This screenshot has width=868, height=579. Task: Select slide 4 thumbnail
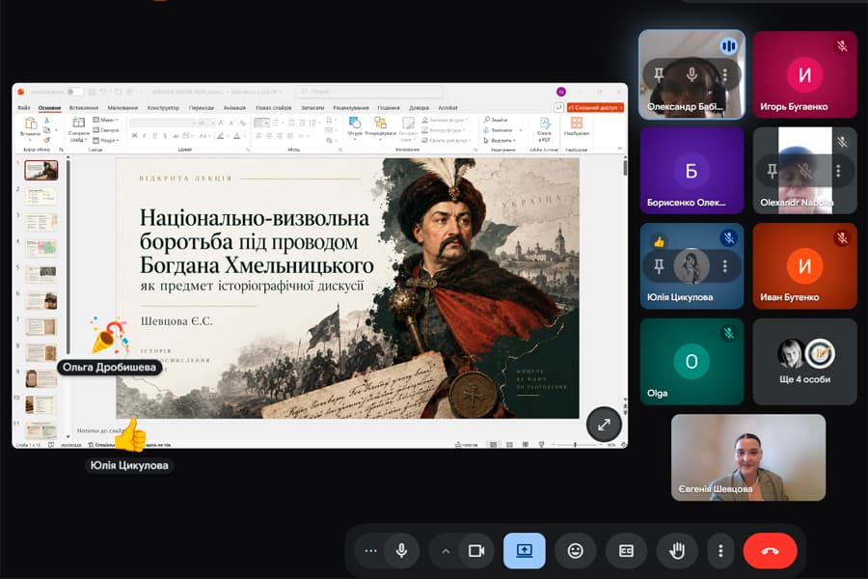(x=41, y=248)
